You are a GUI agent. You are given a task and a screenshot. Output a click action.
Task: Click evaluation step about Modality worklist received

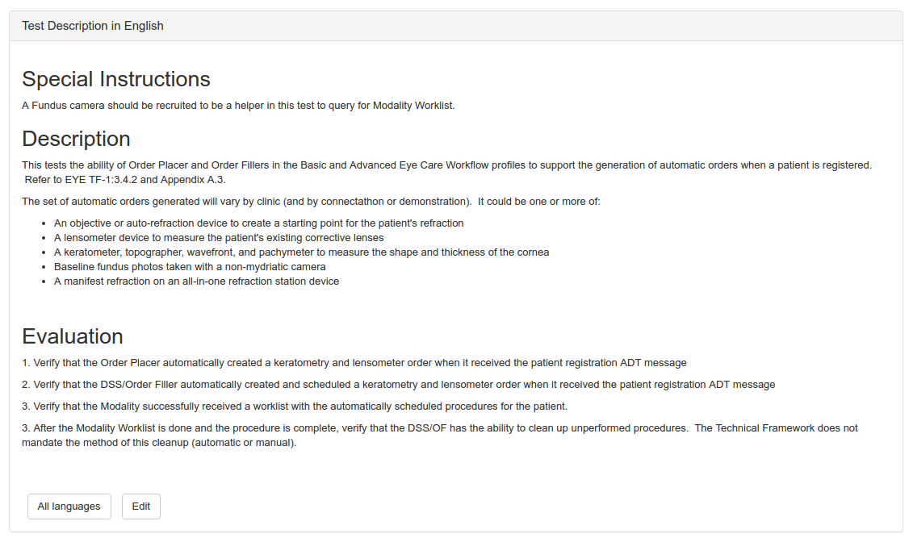coord(295,406)
